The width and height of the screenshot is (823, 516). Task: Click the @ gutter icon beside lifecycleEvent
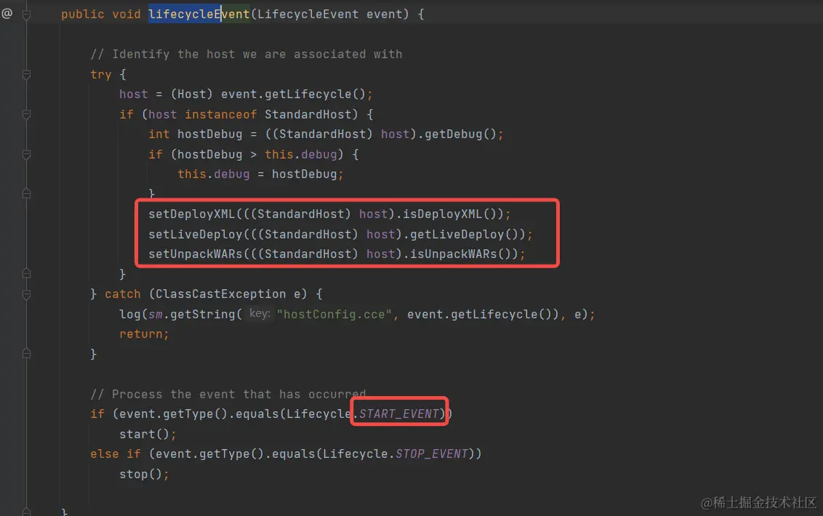7,14
